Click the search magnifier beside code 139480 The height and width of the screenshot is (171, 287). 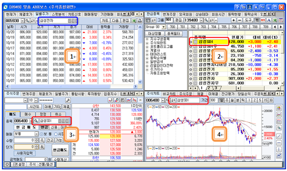click(206, 20)
